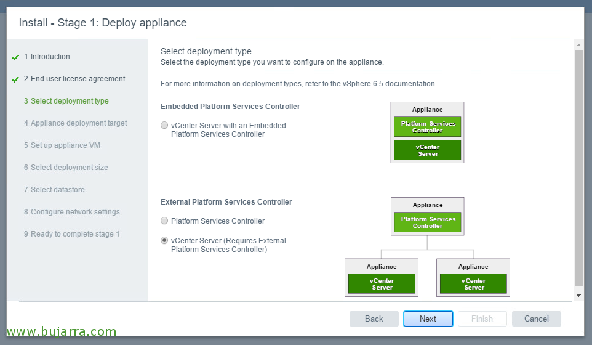592x345 pixels.
Task: Click the external diagram's top Platform Services Controller block
Action: [428, 222]
